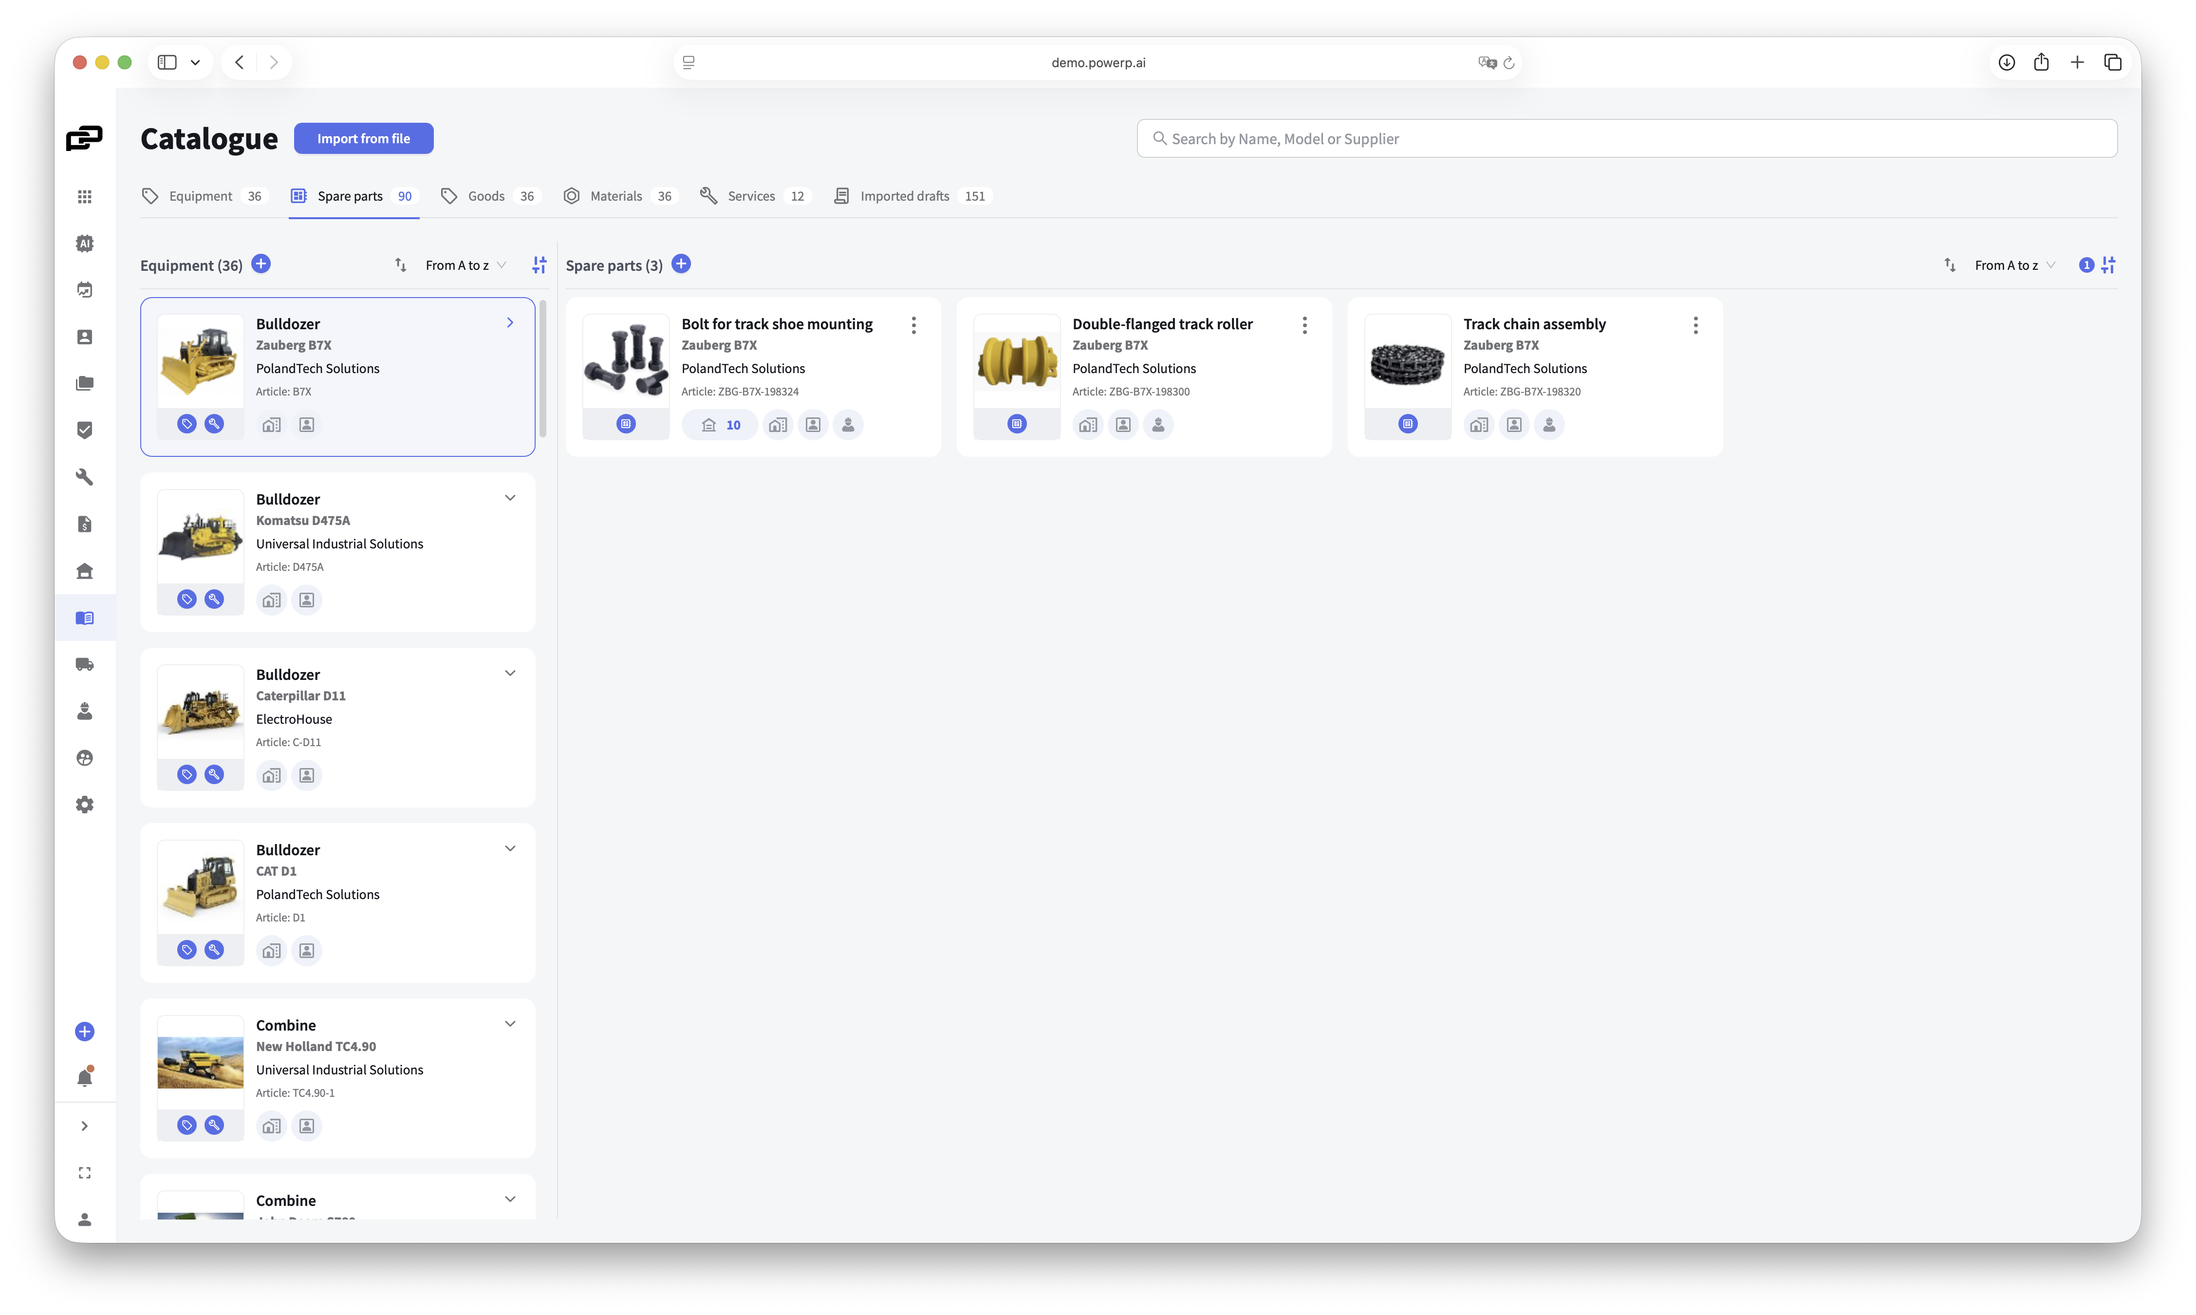Toggle fullscreen icon in sidebar
The image size is (2196, 1315).
(84, 1173)
